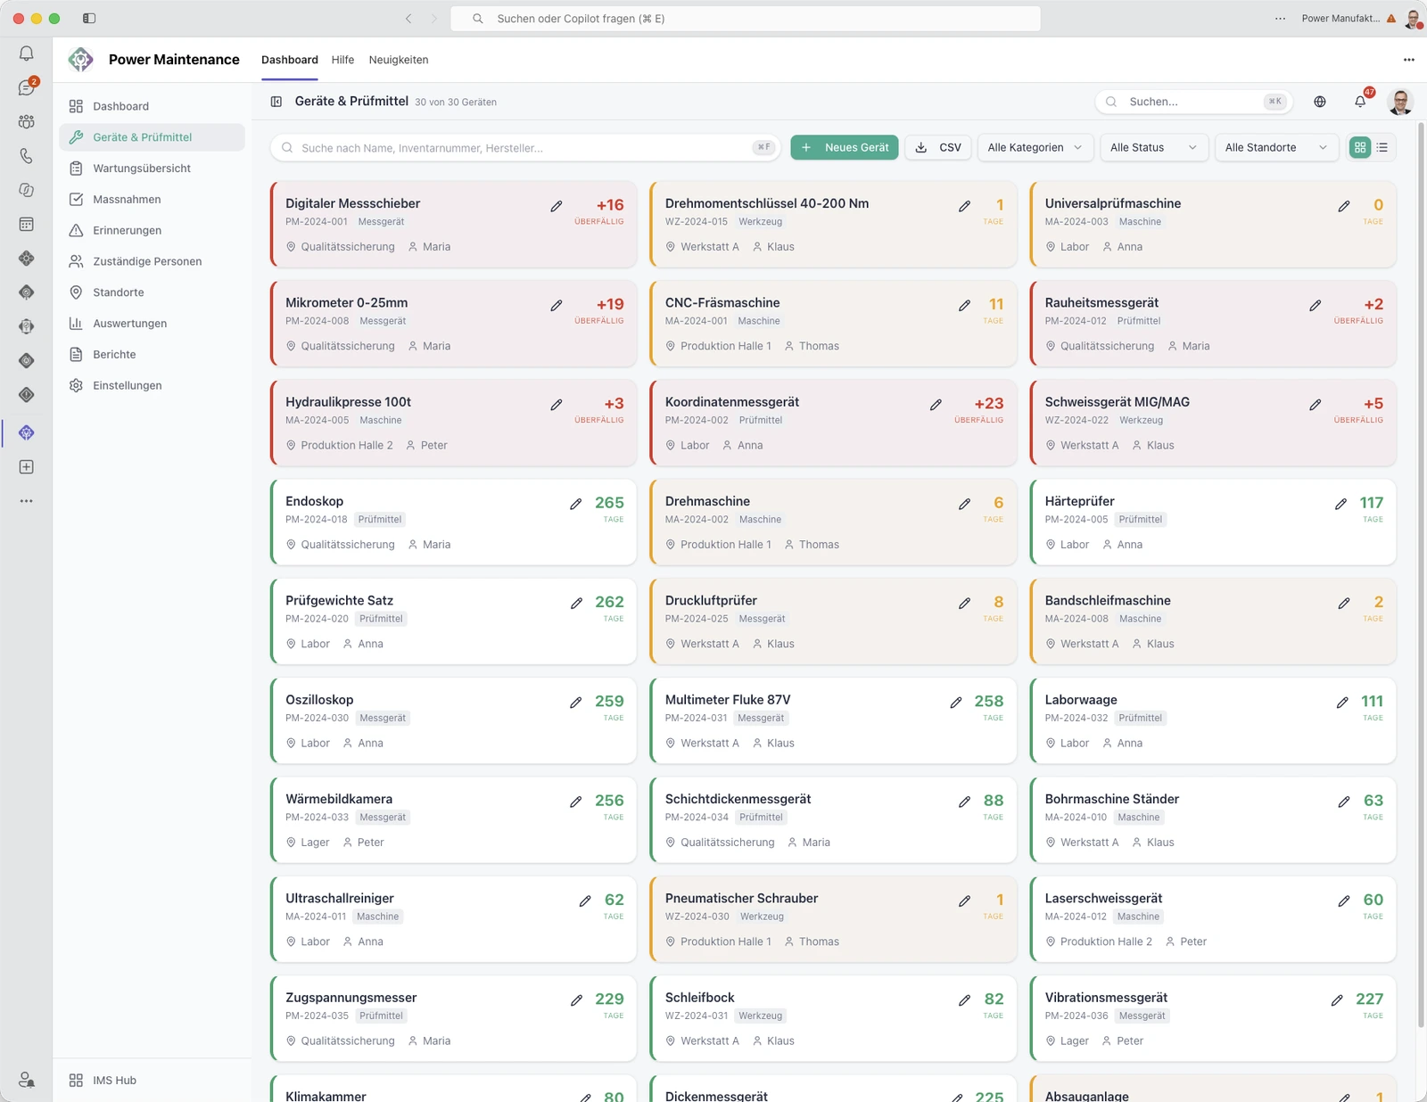This screenshot has width=1427, height=1102.
Task: Click pencil icon on Endoskop card
Action: tap(576, 504)
